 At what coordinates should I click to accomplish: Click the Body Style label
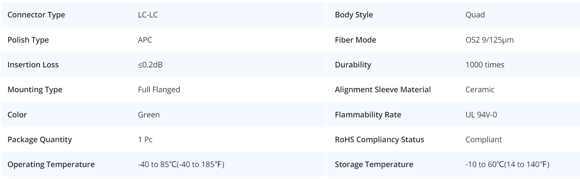354,15
